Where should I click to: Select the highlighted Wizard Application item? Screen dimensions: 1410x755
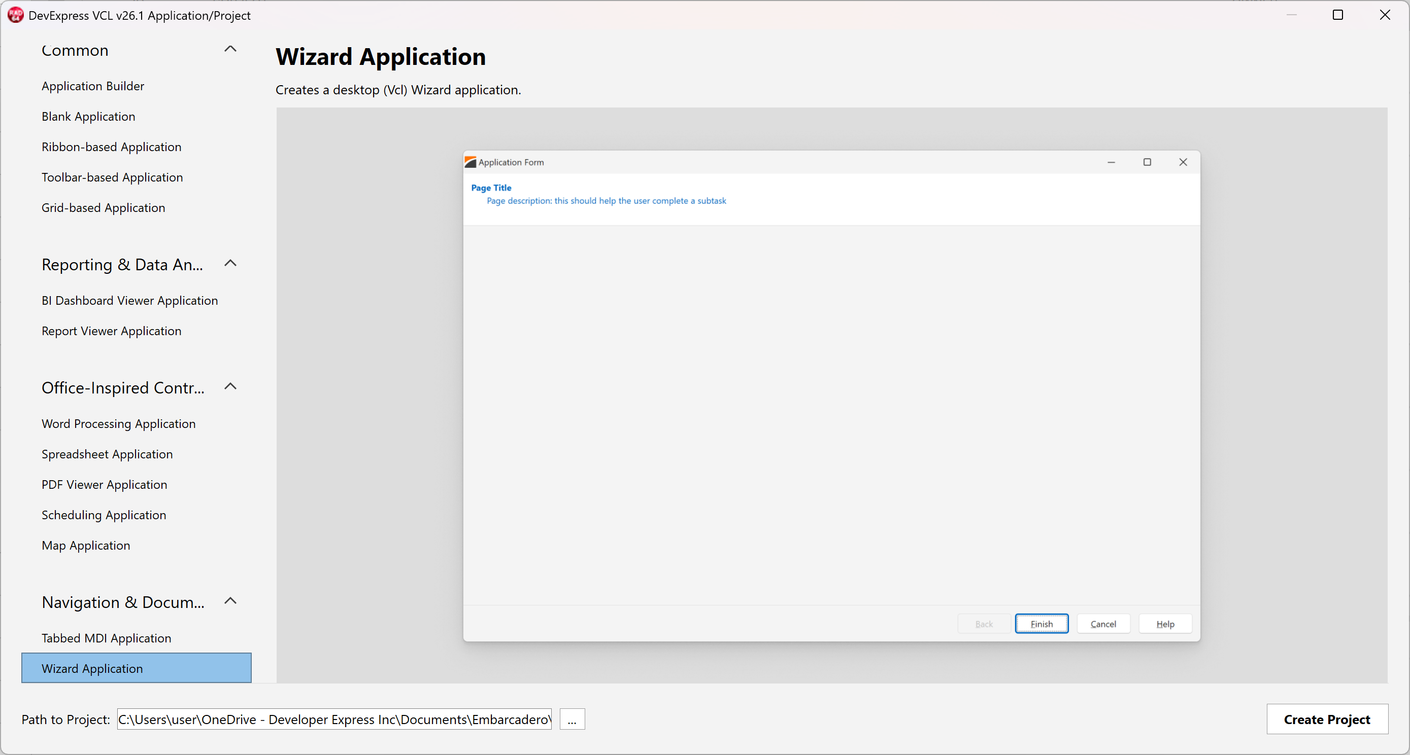point(137,668)
